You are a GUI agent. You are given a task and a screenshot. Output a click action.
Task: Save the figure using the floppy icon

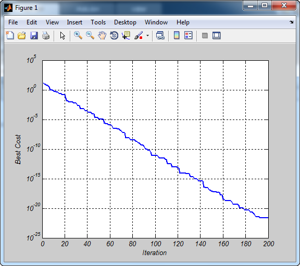(x=34, y=35)
